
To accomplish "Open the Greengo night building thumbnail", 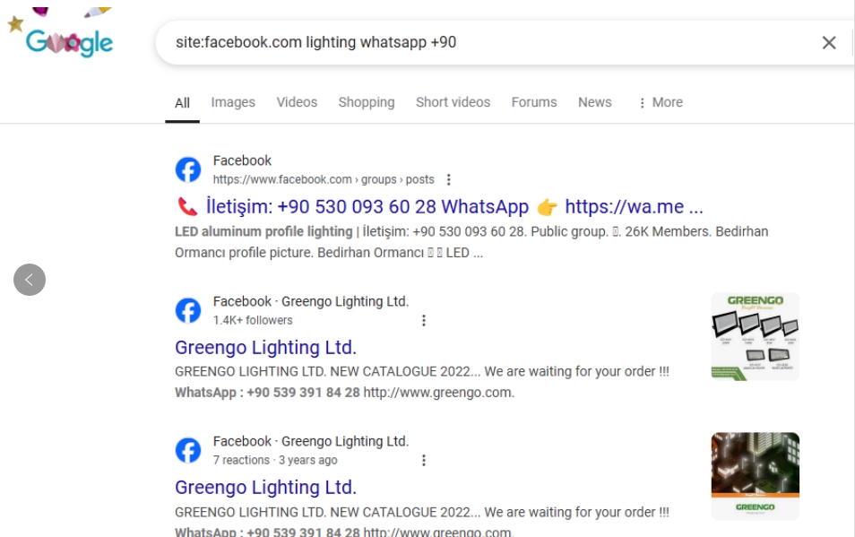I will (x=756, y=476).
